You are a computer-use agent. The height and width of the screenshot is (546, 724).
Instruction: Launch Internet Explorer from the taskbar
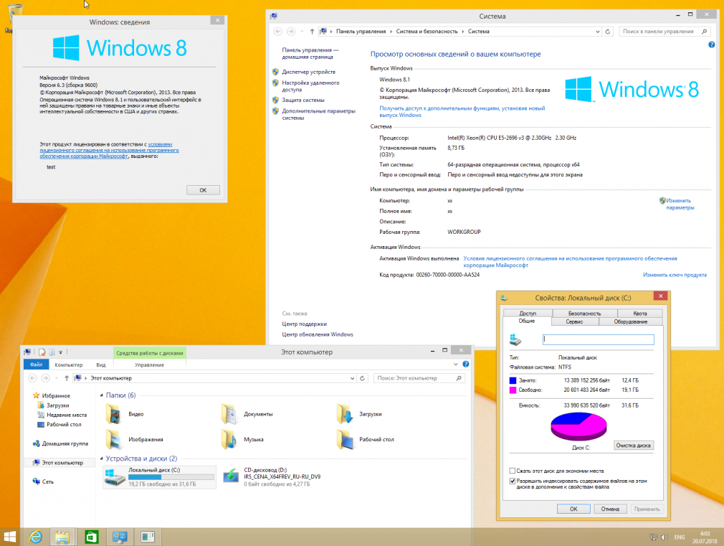pyautogui.click(x=36, y=537)
